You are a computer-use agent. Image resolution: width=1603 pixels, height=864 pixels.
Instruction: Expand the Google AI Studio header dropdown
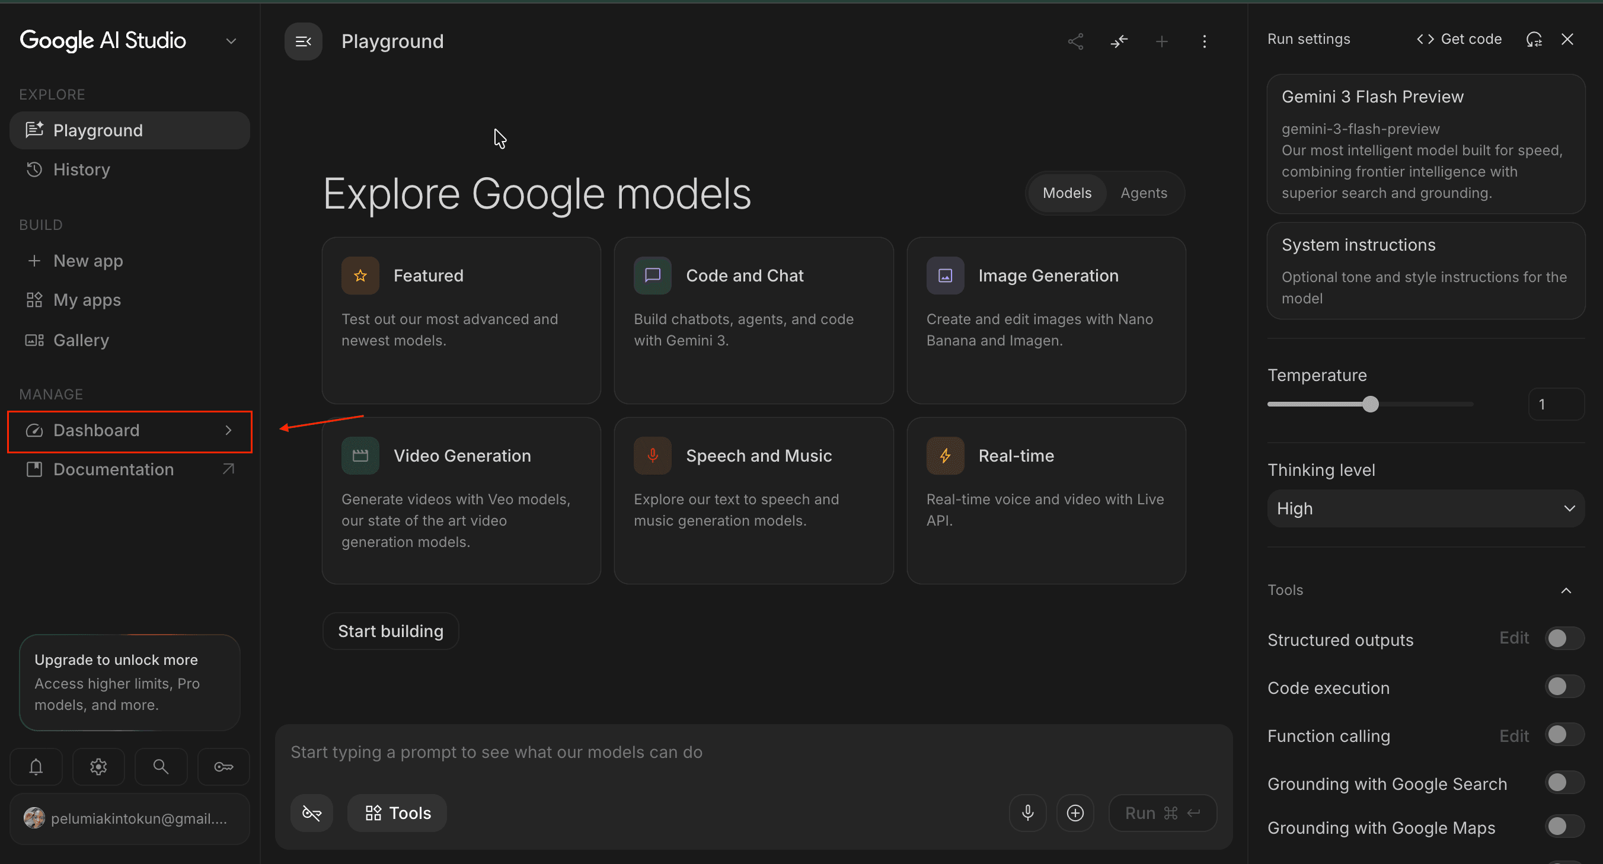click(x=231, y=41)
